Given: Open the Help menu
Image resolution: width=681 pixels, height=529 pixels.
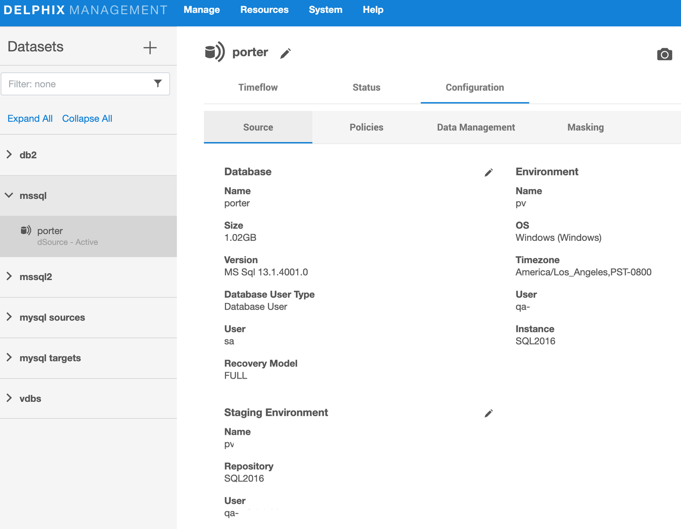Looking at the screenshot, I should point(373,10).
